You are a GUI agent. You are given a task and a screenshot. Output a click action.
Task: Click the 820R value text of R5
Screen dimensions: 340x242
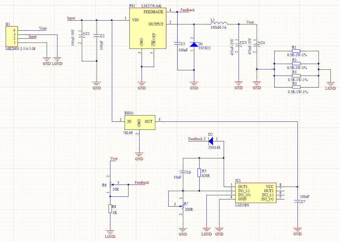click(x=206, y=176)
